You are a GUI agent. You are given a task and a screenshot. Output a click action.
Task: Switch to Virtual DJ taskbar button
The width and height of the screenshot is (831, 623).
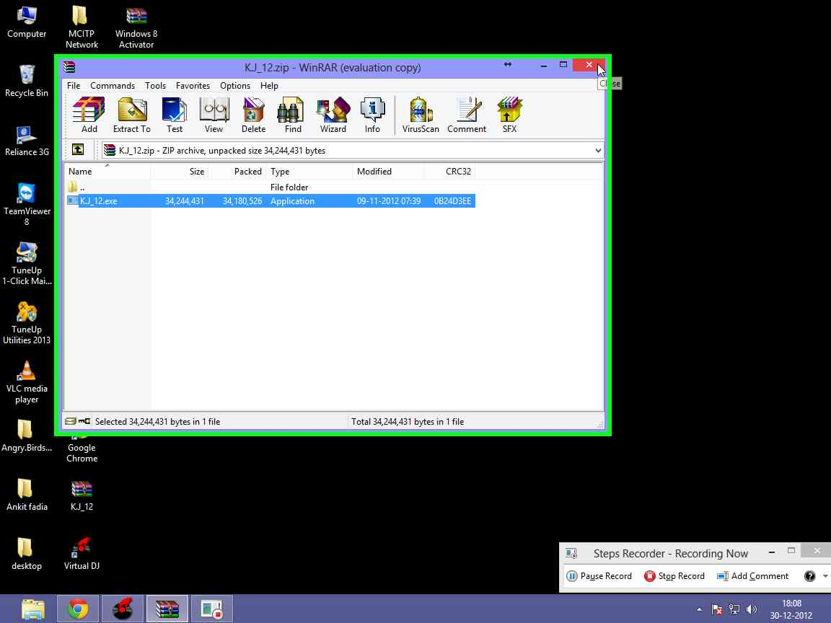point(123,609)
